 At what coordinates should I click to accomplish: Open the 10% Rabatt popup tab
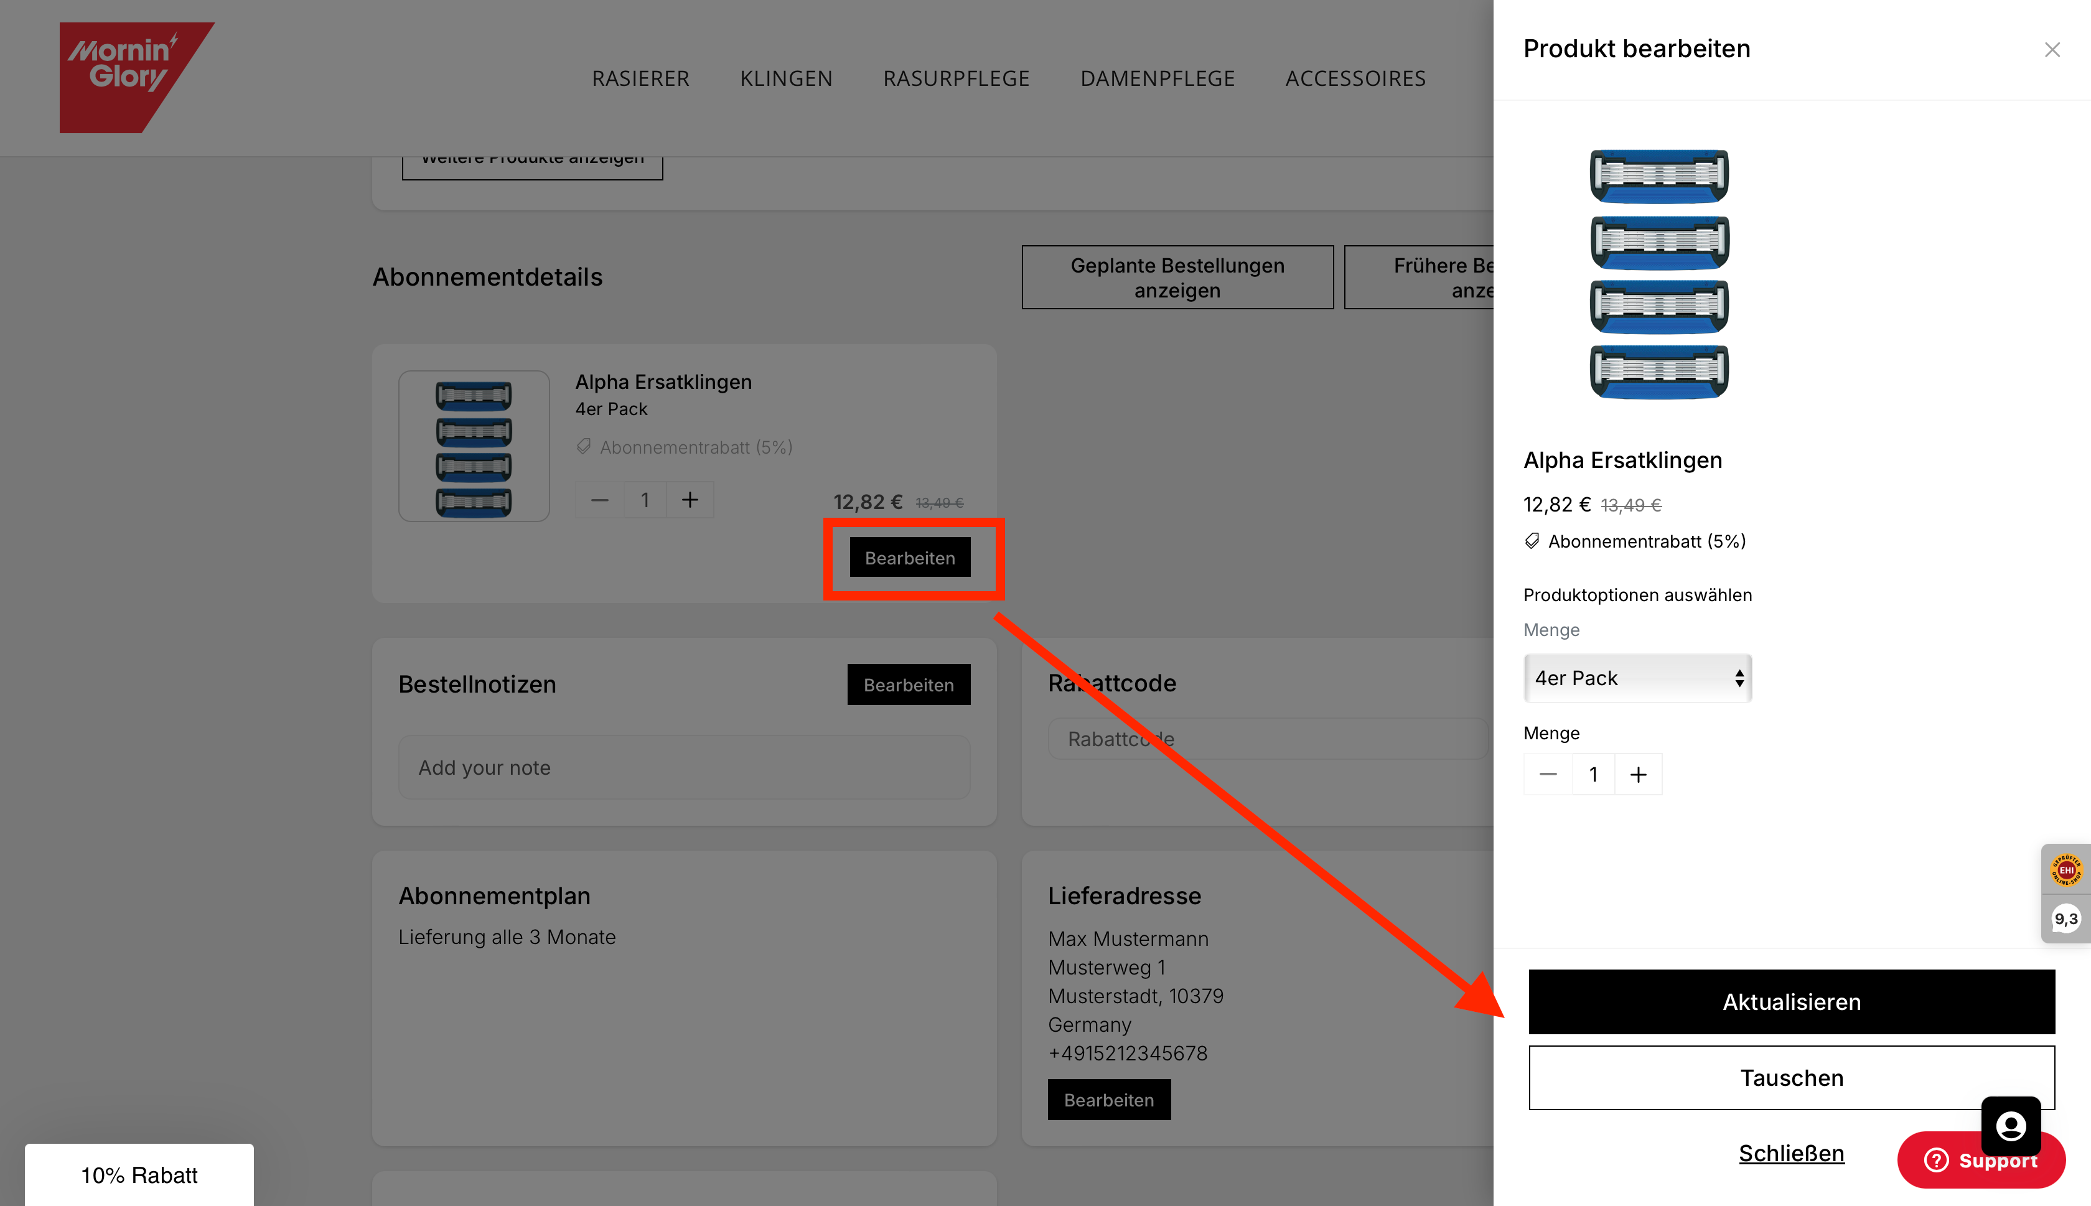[x=139, y=1174]
